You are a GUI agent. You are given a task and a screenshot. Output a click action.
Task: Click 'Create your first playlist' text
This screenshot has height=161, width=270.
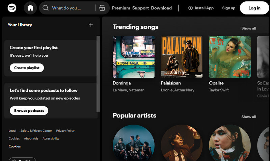point(34,48)
